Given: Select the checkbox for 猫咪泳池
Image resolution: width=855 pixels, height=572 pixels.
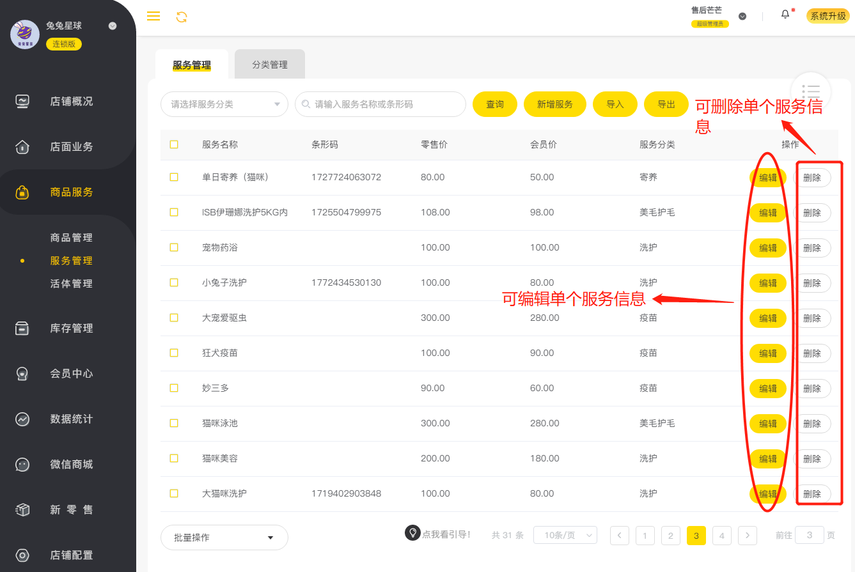Looking at the screenshot, I should pos(174,423).
